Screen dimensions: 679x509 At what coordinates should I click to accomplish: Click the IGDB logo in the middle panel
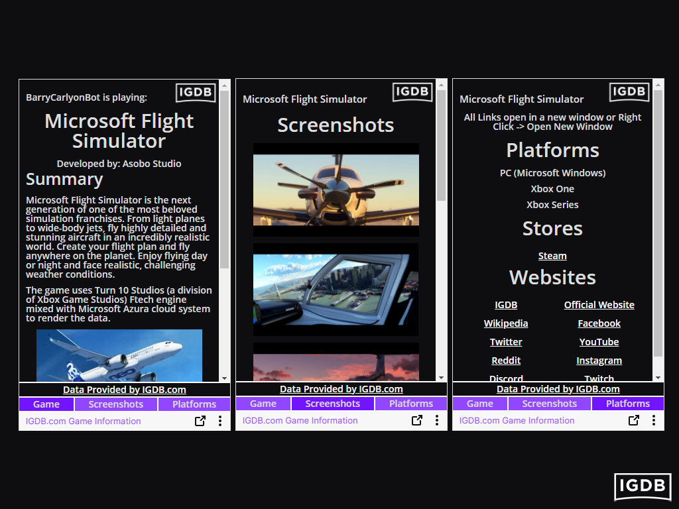pyautogui.click(x=412, y=91)
